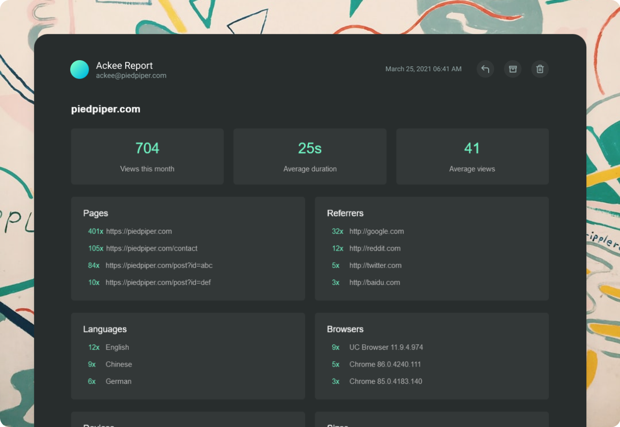This screenshot has height=427, width=620.
Task: Open the 25s Average duration card
Action: 310,156
